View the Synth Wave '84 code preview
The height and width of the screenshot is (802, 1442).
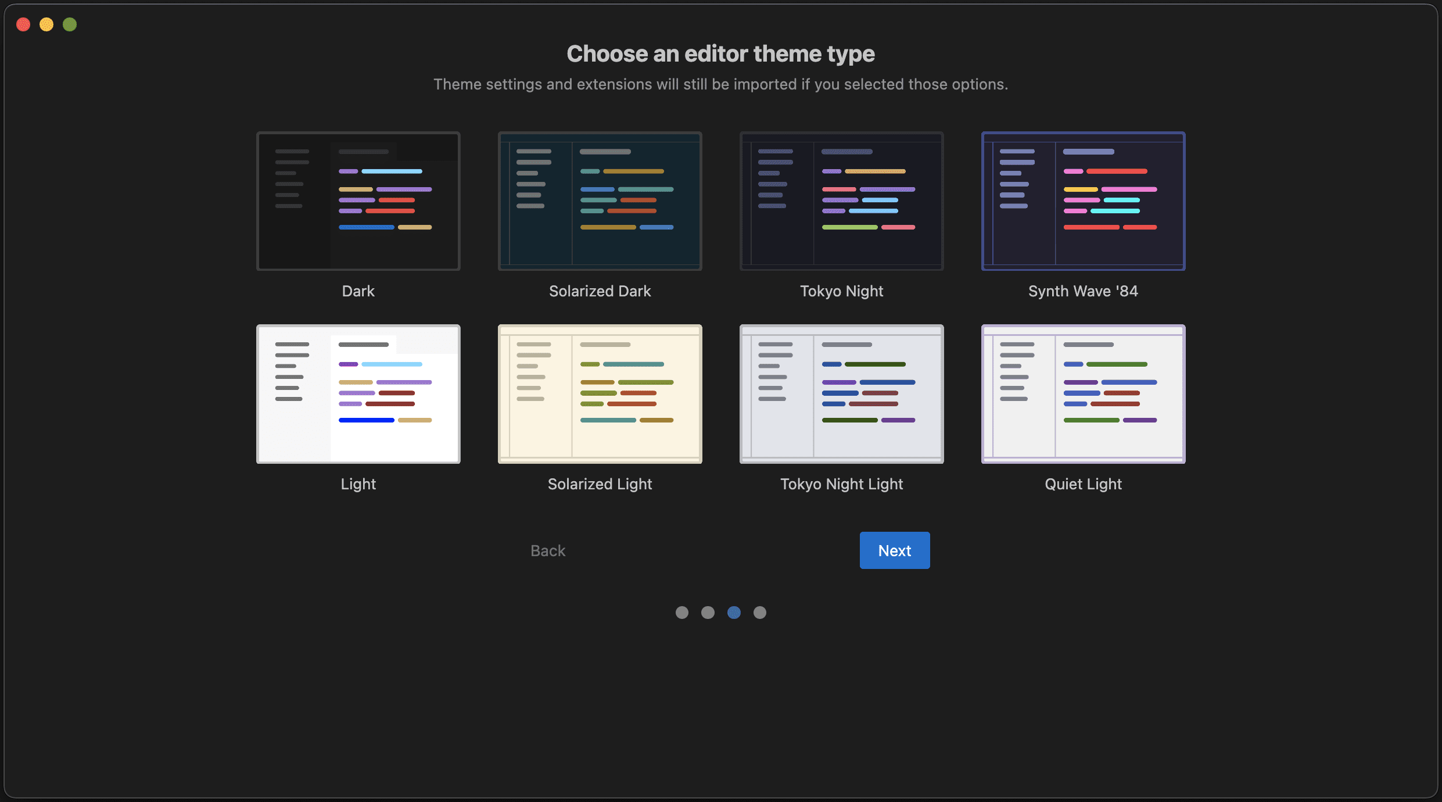tap(1083, 202)
